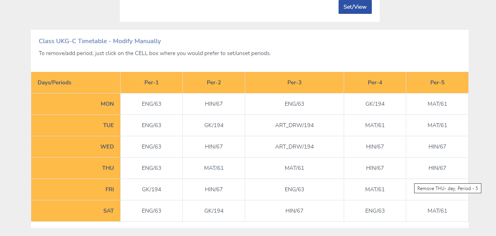
Task: Click the Class UKG-C Timetable heading
Action: coord(100,41)
